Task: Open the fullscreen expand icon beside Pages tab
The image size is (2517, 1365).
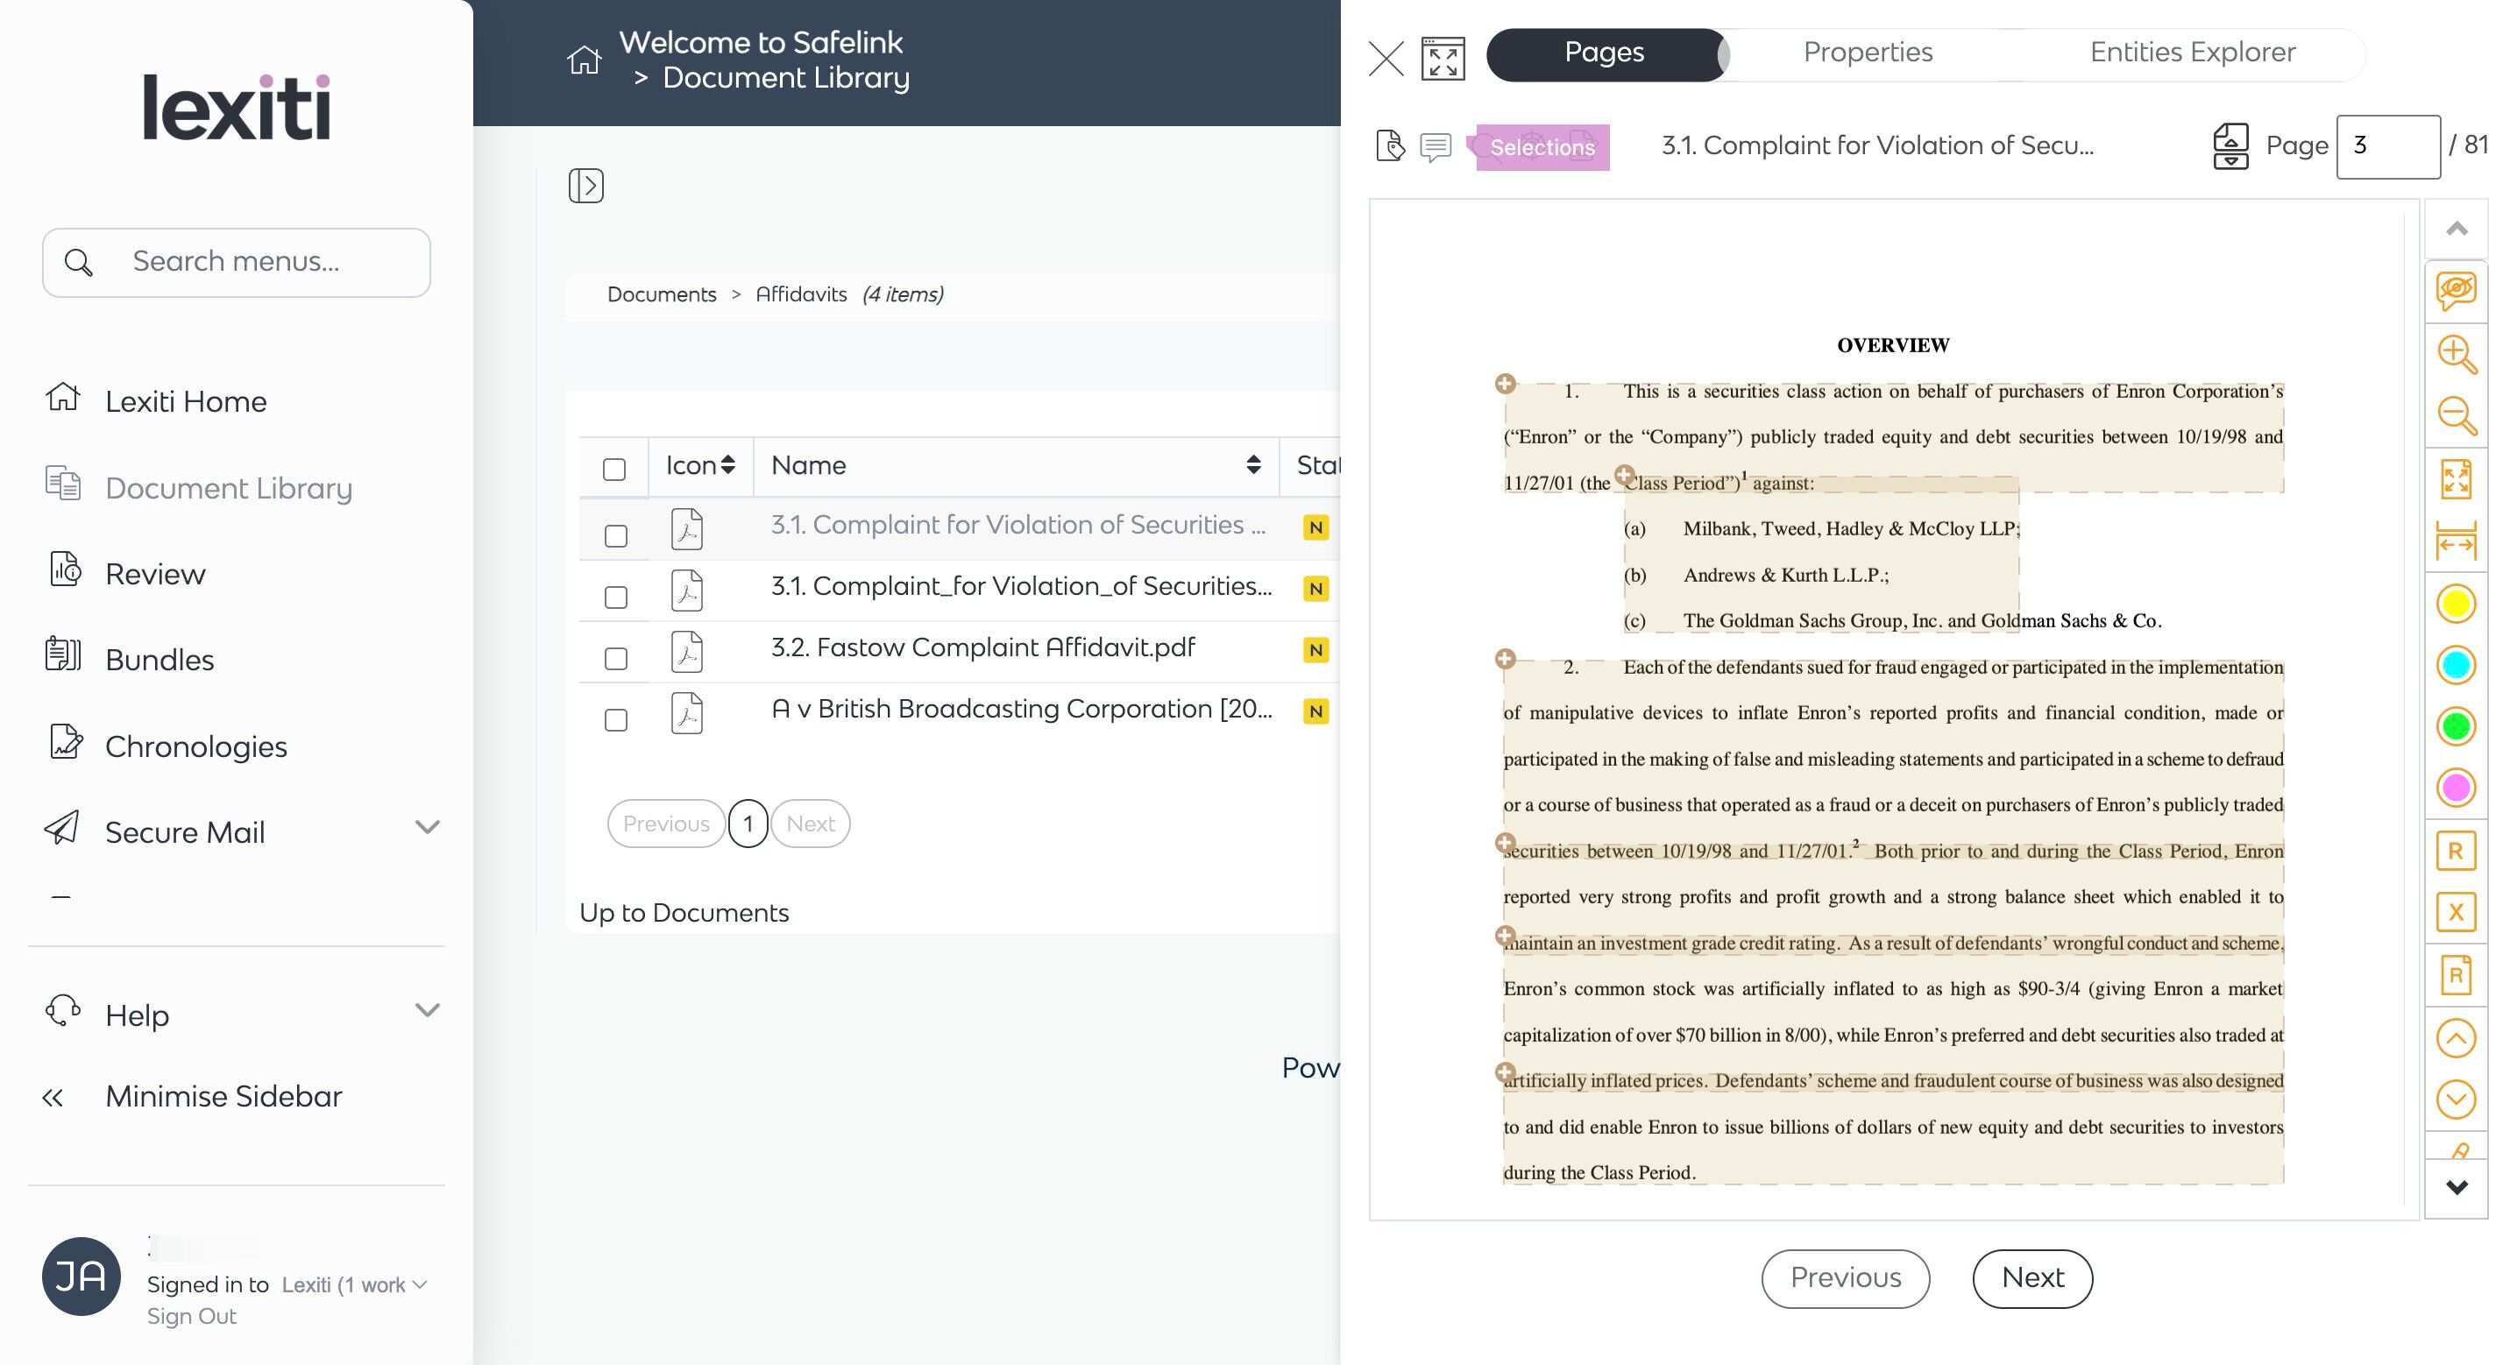Action: [1443, 59]
